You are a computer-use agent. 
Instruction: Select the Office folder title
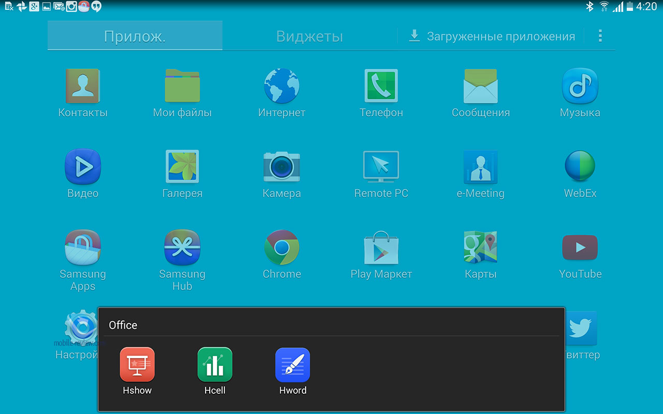[x=123, y=325]
